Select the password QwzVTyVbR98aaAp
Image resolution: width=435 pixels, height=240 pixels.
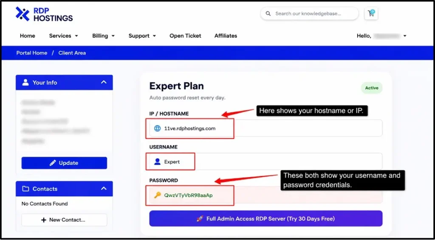pos(188,195)
